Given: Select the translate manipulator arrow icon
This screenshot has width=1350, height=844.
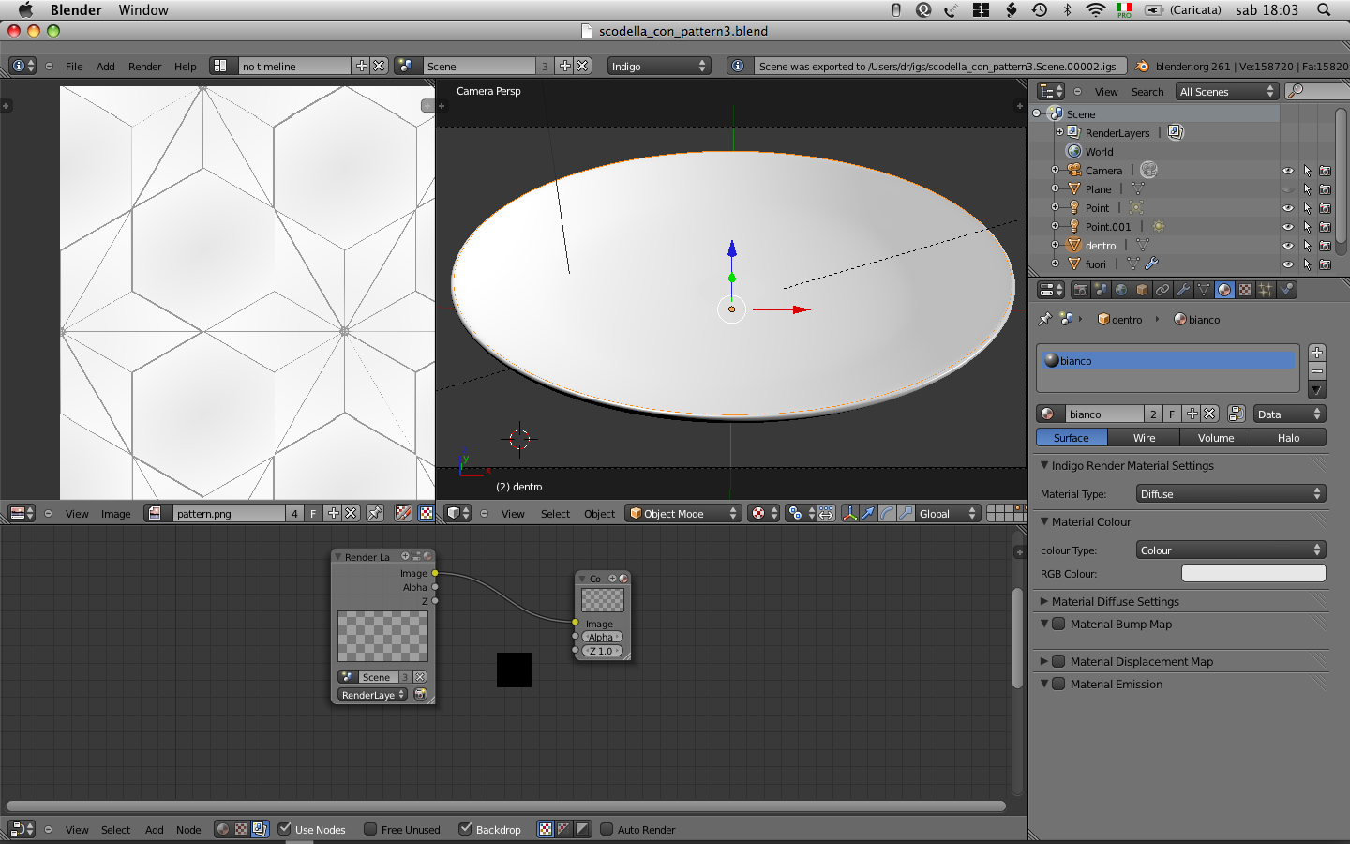Looking at the screenshot, I should pyautogui.click(x=868, y=513).
